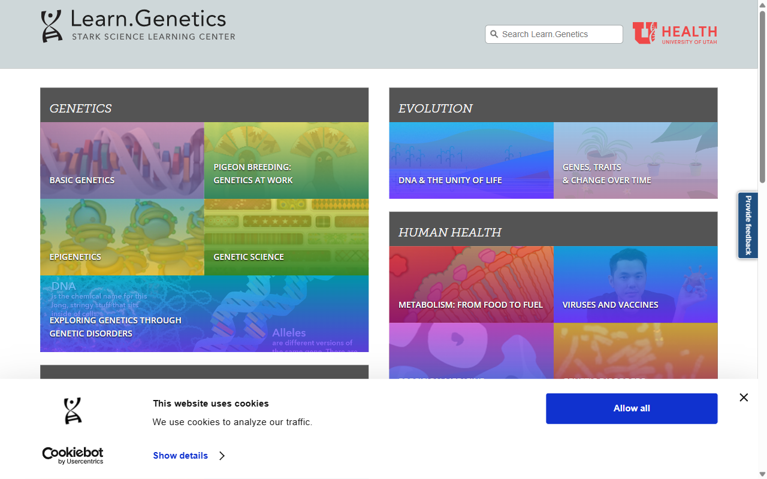
Task: Focus the Search Learn.Genetics field
Action: pyautogui.click(x=554, y=34)
